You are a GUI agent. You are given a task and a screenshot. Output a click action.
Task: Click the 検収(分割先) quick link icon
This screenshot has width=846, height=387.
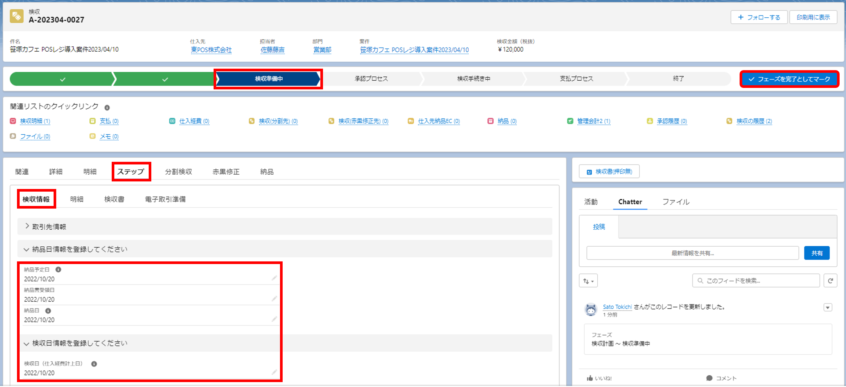(252, 121)
